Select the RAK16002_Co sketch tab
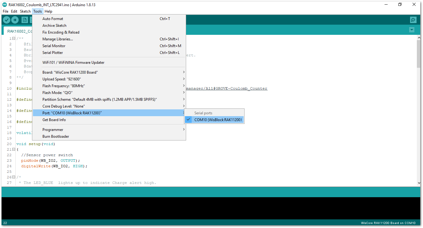The width and height of the screenshot is (423, 228). pos(18,31)
